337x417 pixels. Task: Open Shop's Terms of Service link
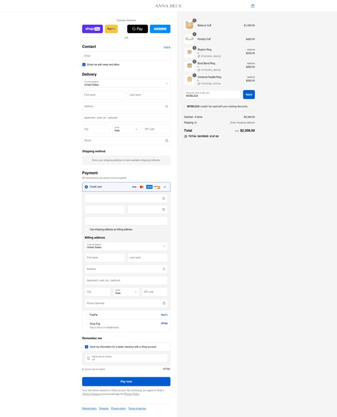(x=91, y=394)
